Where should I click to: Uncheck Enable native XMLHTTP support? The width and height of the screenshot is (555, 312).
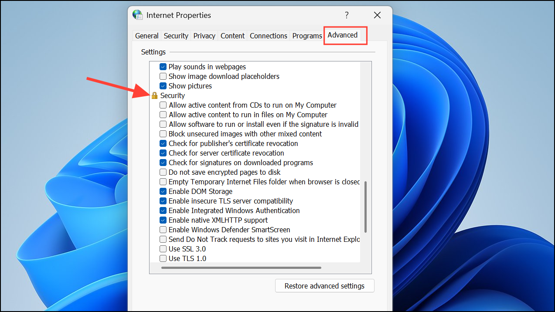[163, 220]
